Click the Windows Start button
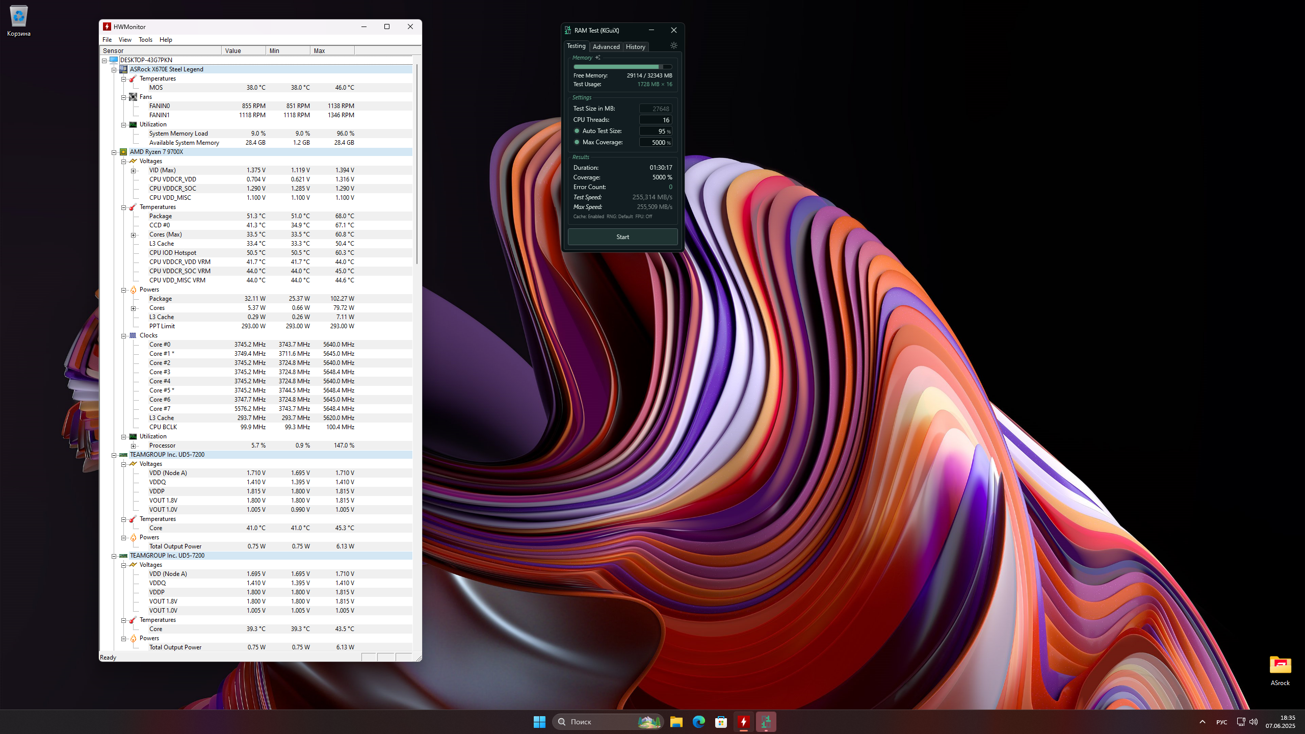The image size is (1305, 734). [x=539, y=722]
